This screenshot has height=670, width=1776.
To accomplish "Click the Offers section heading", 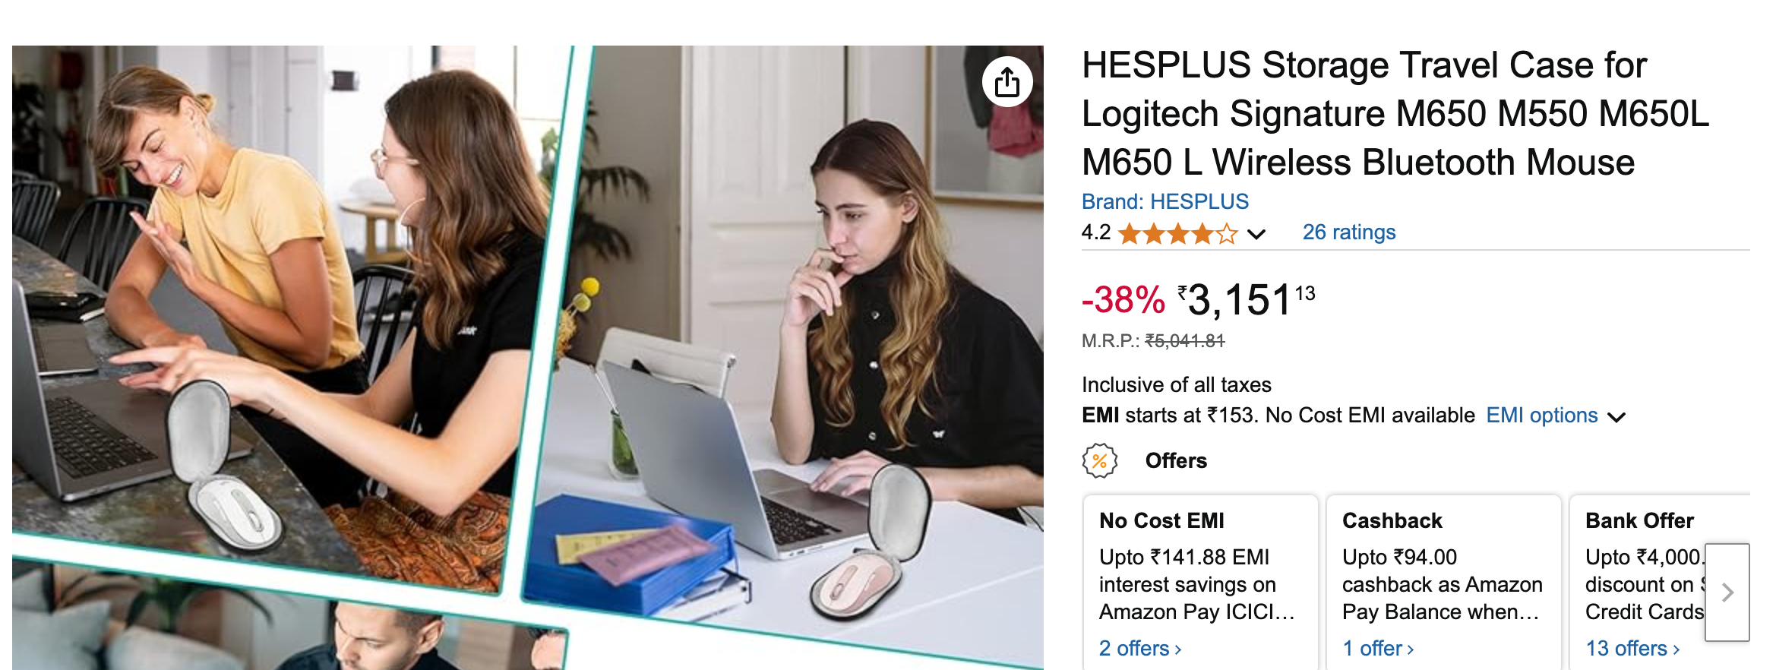I will (1176, 461).
